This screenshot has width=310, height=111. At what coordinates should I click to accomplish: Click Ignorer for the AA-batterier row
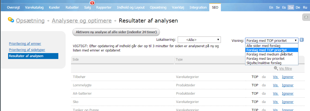tap(288, 94)
